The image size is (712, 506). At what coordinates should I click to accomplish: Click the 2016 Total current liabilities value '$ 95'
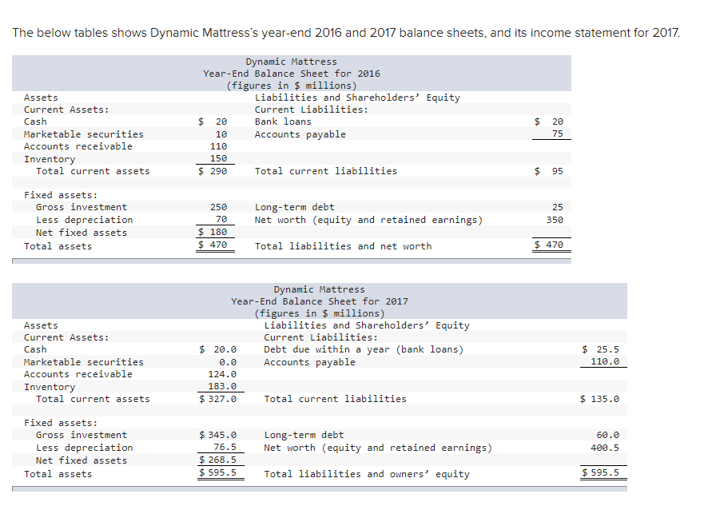pos(549,171)
